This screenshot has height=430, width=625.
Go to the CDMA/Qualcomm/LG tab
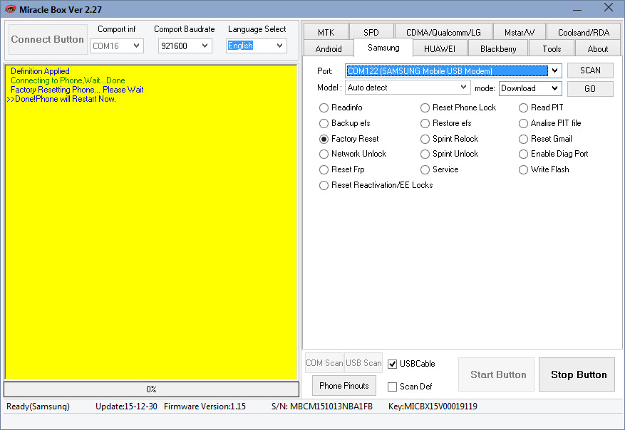(x=443, y=32)
